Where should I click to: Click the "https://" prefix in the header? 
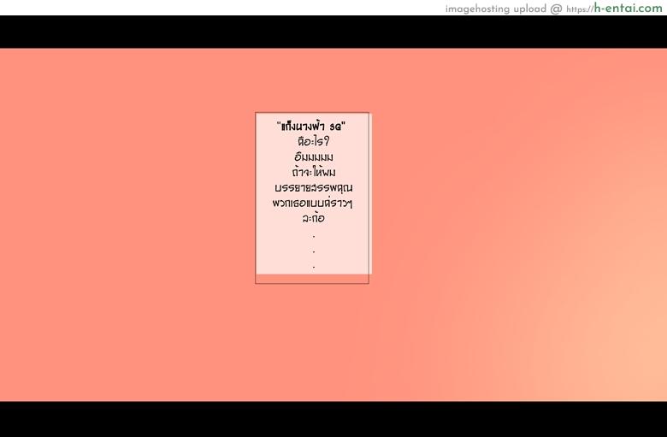coord(580,9)
